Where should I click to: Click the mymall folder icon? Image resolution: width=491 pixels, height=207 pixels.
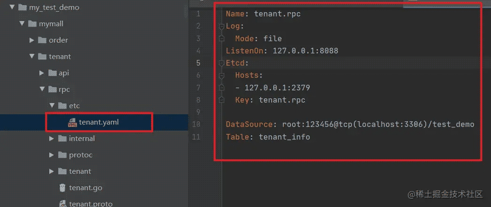(x=32, y=24)
